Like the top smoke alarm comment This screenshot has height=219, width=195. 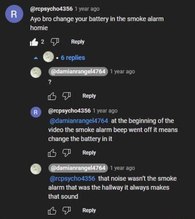pyautogui.click(x=34, y=42)
